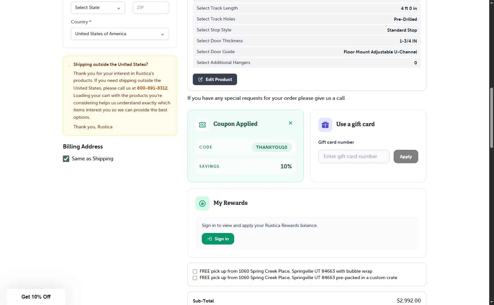Open the Select State dropdown
494x305 pixels.
click(x=98, y=8)
